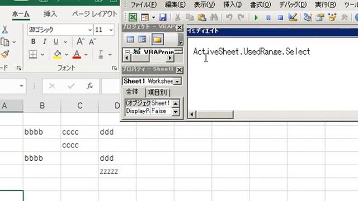Image resolution: width=358 pixels, height=201 pixels.
Task: Click View Object icon in Project pane
Action: (x=142, y=40)
